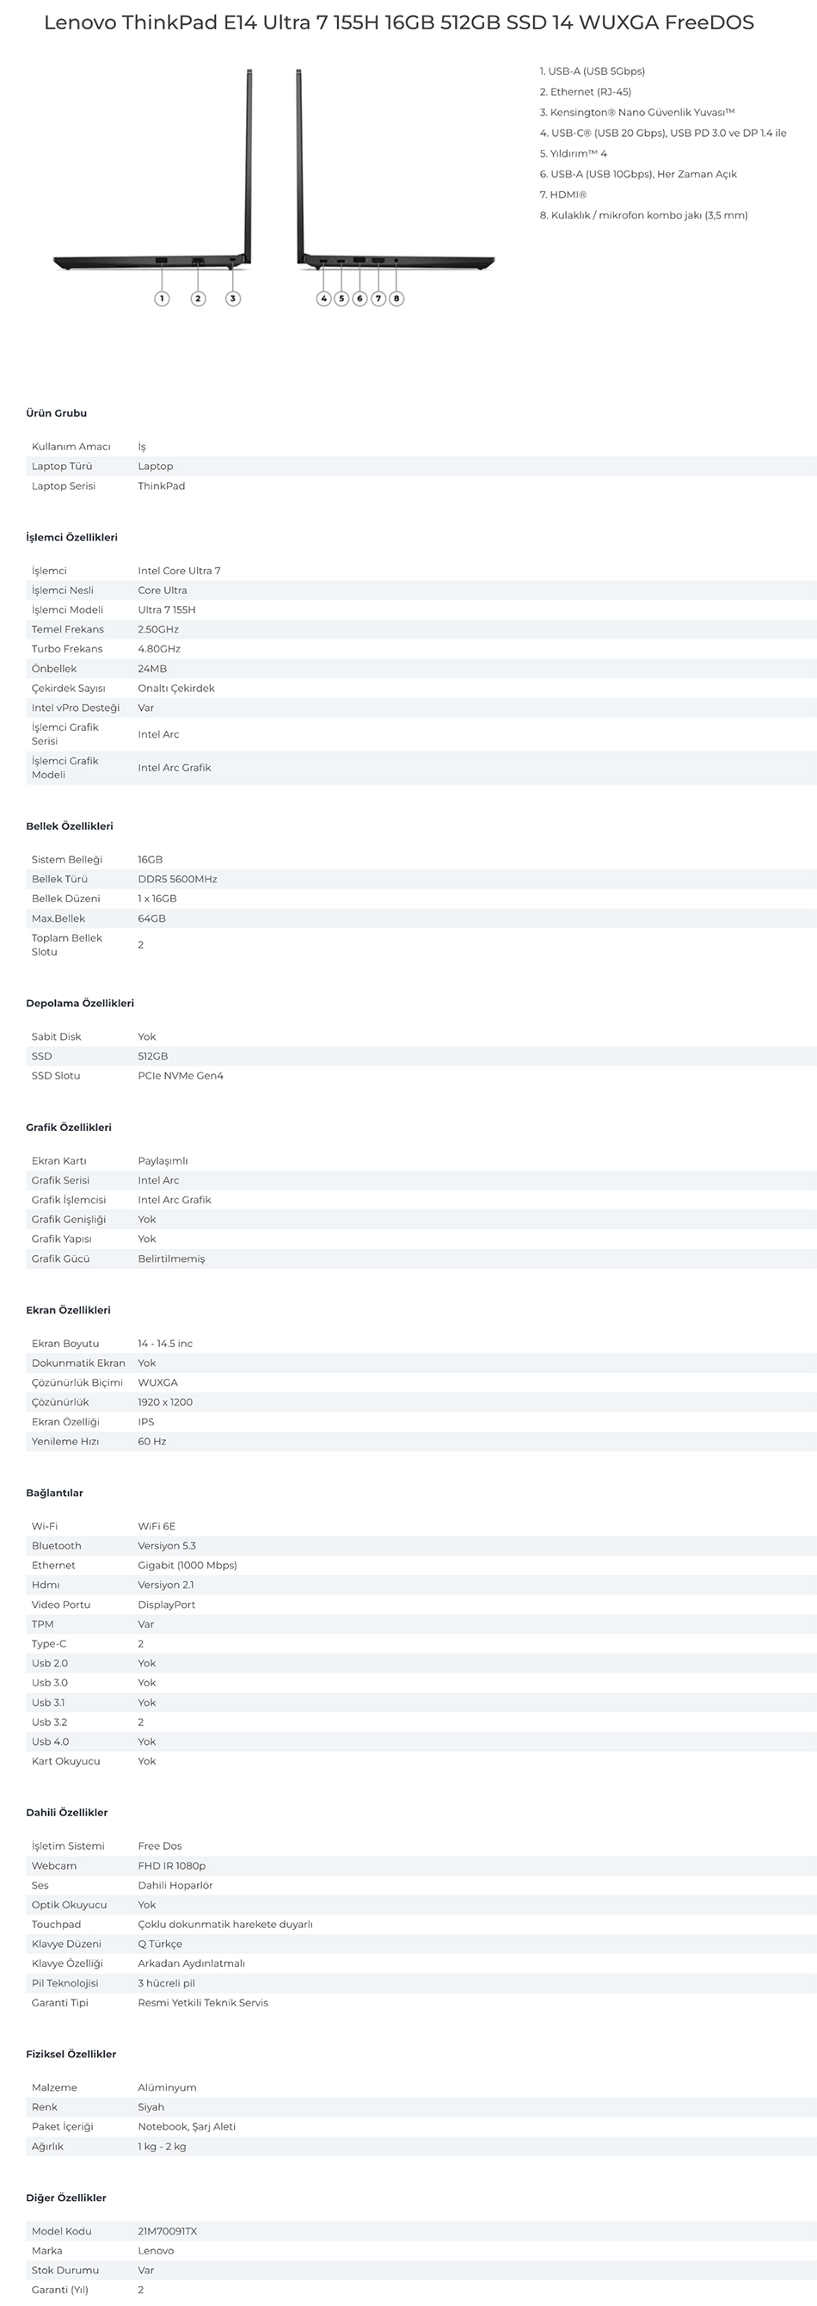This screenshot has width=817, height=2306.
Task: Click the 'Çoklu dokunmatik harekete duyarlı' touchpad value
Action: [225, 1925]
